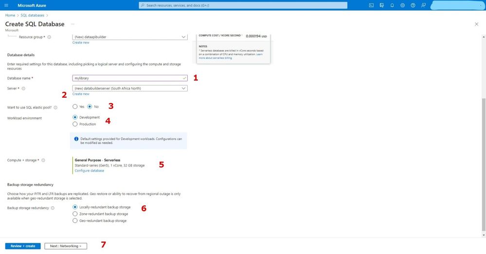This screenshot has height=254, width=486.
Task: Close the Create SQL Database blade
Action: point(476,24)
